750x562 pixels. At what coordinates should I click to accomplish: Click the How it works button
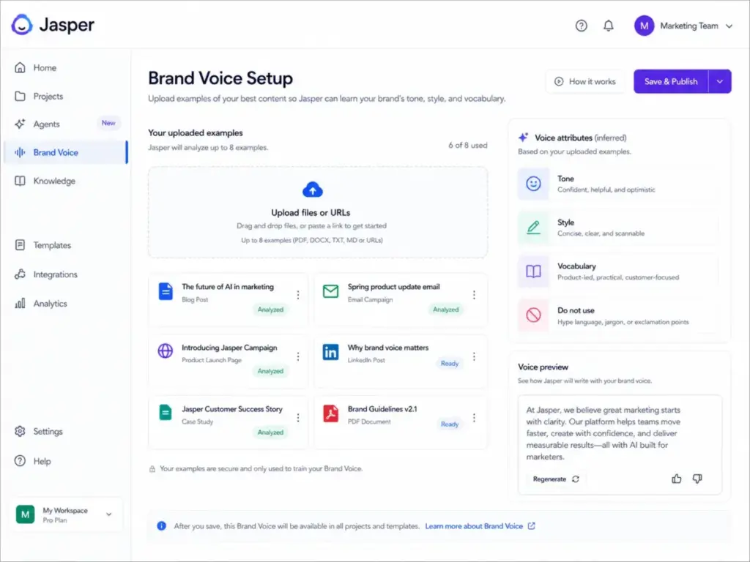click(585, 82)
